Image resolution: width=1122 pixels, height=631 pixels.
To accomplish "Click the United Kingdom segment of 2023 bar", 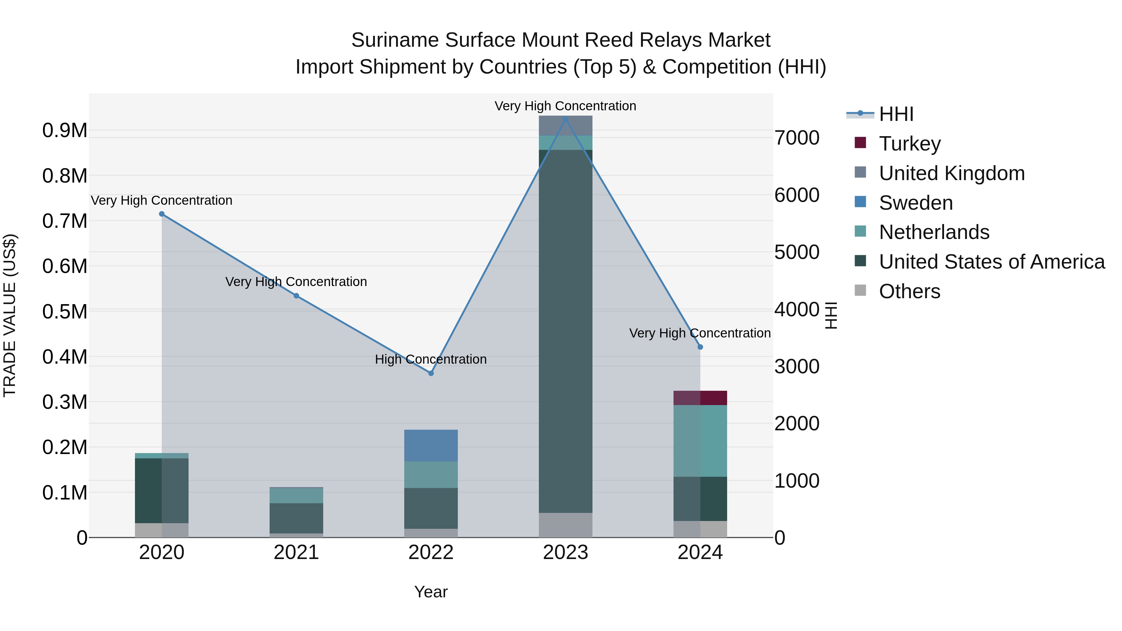I will 565,126.
